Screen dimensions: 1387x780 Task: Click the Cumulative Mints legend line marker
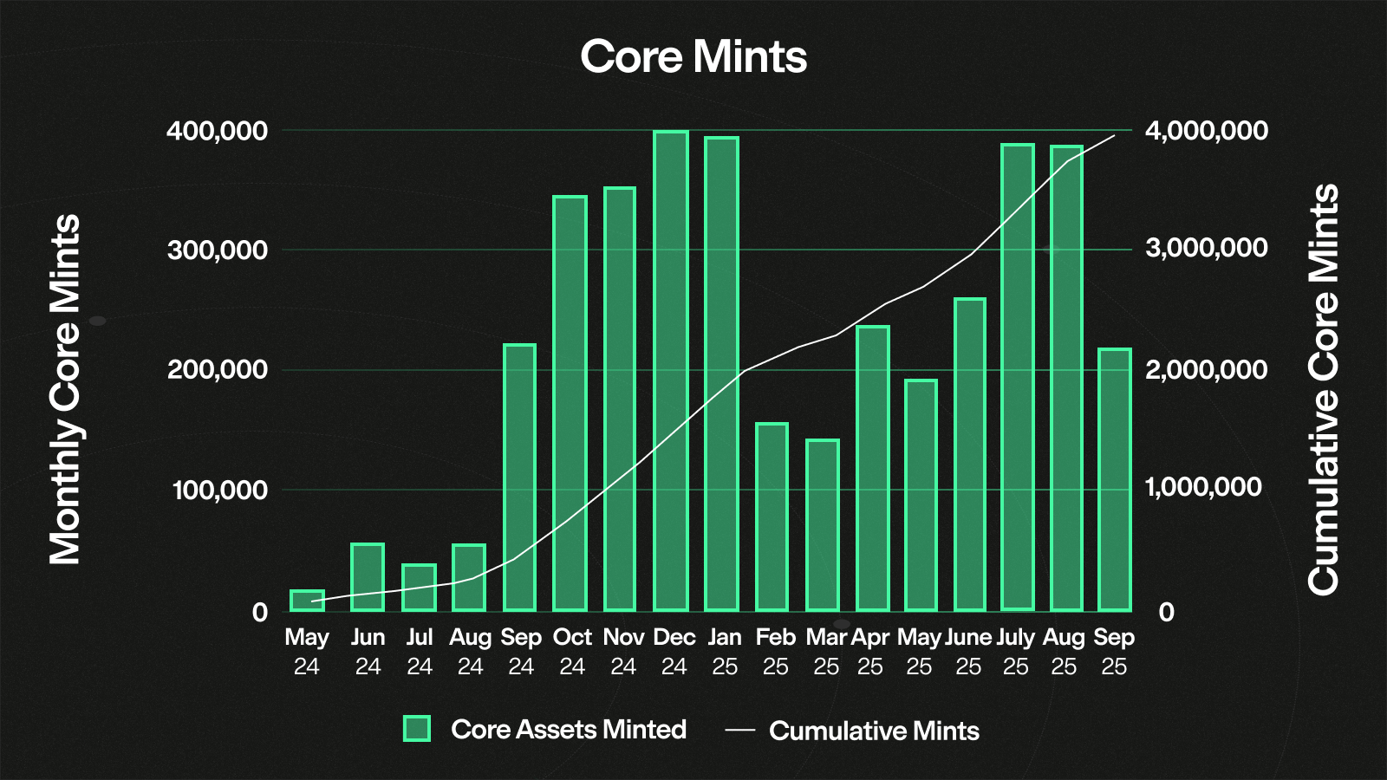coord(739,731)
